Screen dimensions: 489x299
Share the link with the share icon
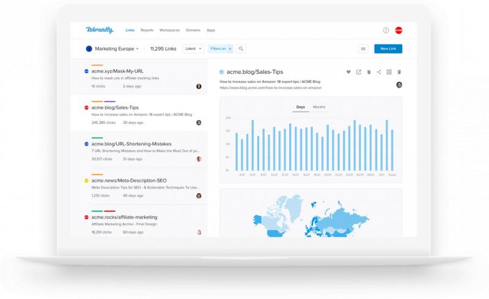(379, 72)
